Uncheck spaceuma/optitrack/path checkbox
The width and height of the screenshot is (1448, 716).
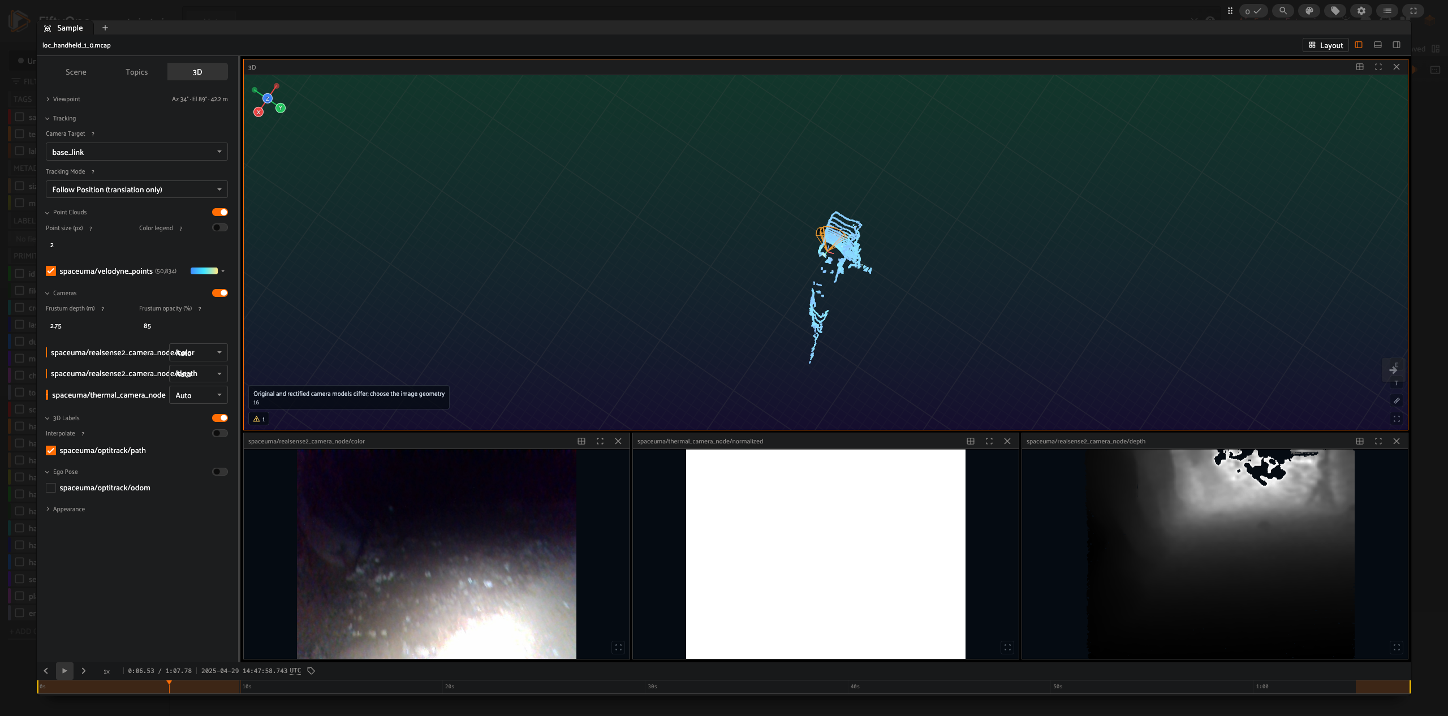coord(51,450)
